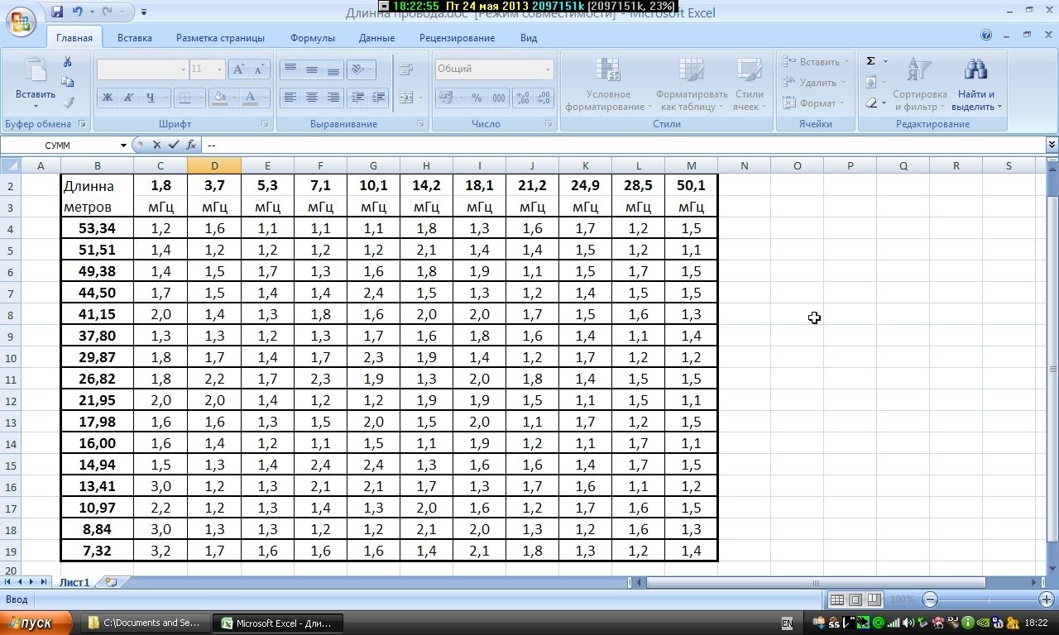
Task: Click the Office button
Action: coord(20,19)
